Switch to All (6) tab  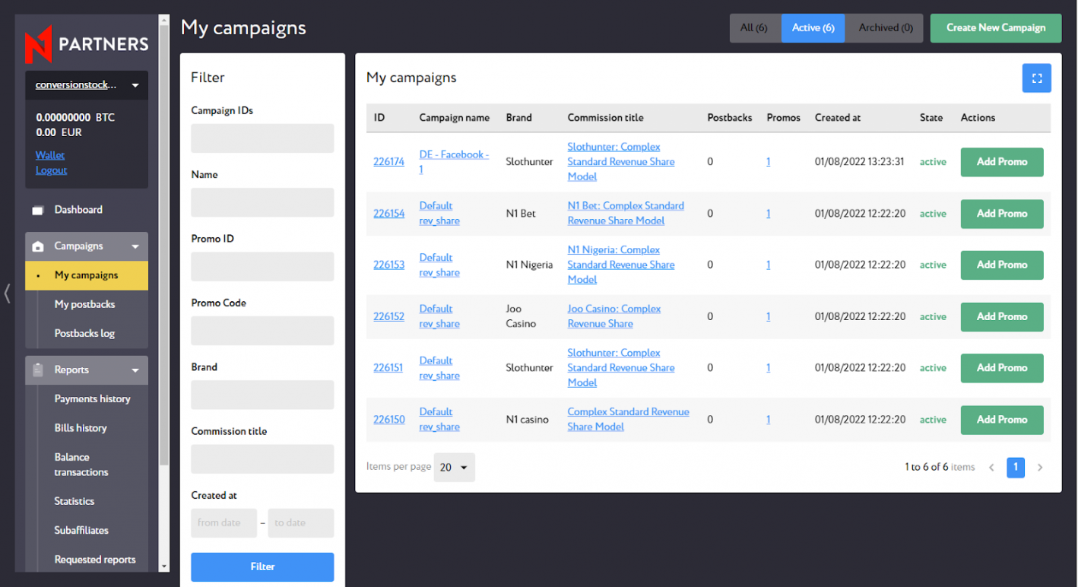click(755, 28)
